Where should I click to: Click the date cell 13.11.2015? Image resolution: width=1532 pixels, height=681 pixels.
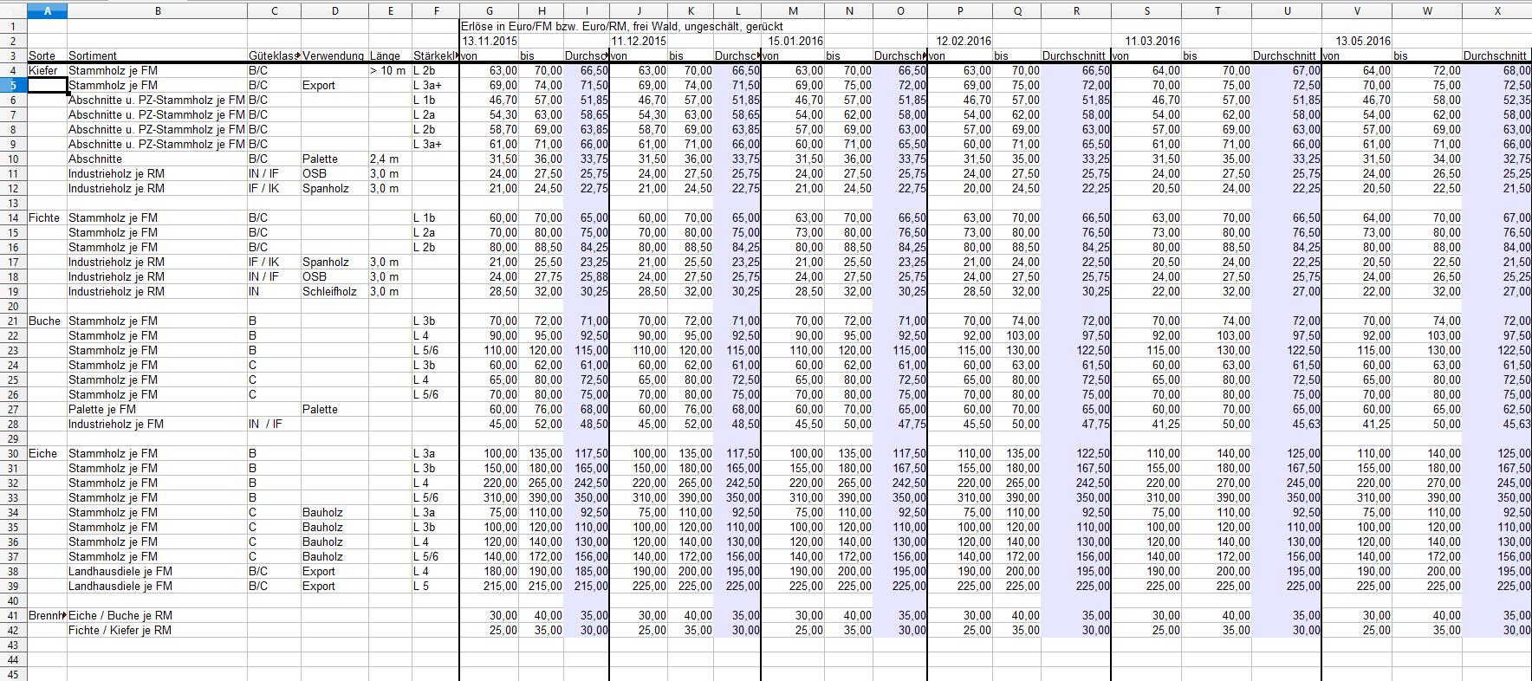click(490, 41)
